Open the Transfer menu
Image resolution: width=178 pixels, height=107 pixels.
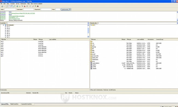point(13,4)
